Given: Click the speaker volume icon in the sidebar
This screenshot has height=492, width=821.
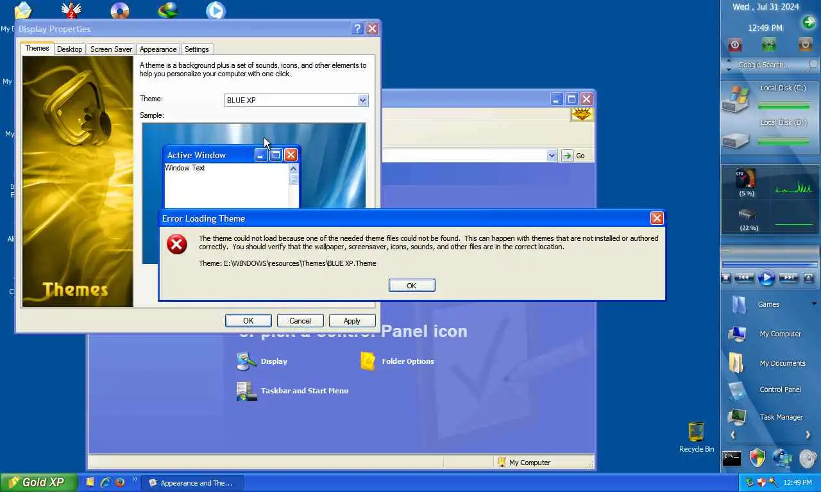Looking at the screenshot, I should tap(808, 459).
